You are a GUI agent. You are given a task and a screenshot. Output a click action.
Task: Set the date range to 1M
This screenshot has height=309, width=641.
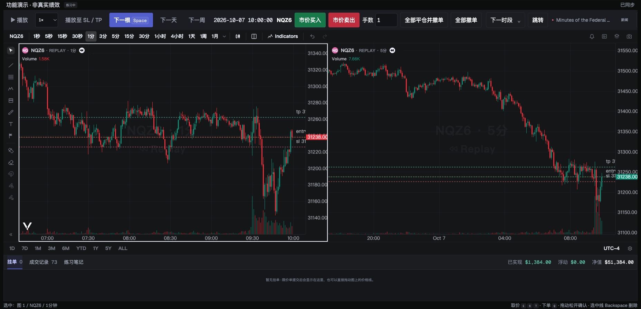click(38, 248)
